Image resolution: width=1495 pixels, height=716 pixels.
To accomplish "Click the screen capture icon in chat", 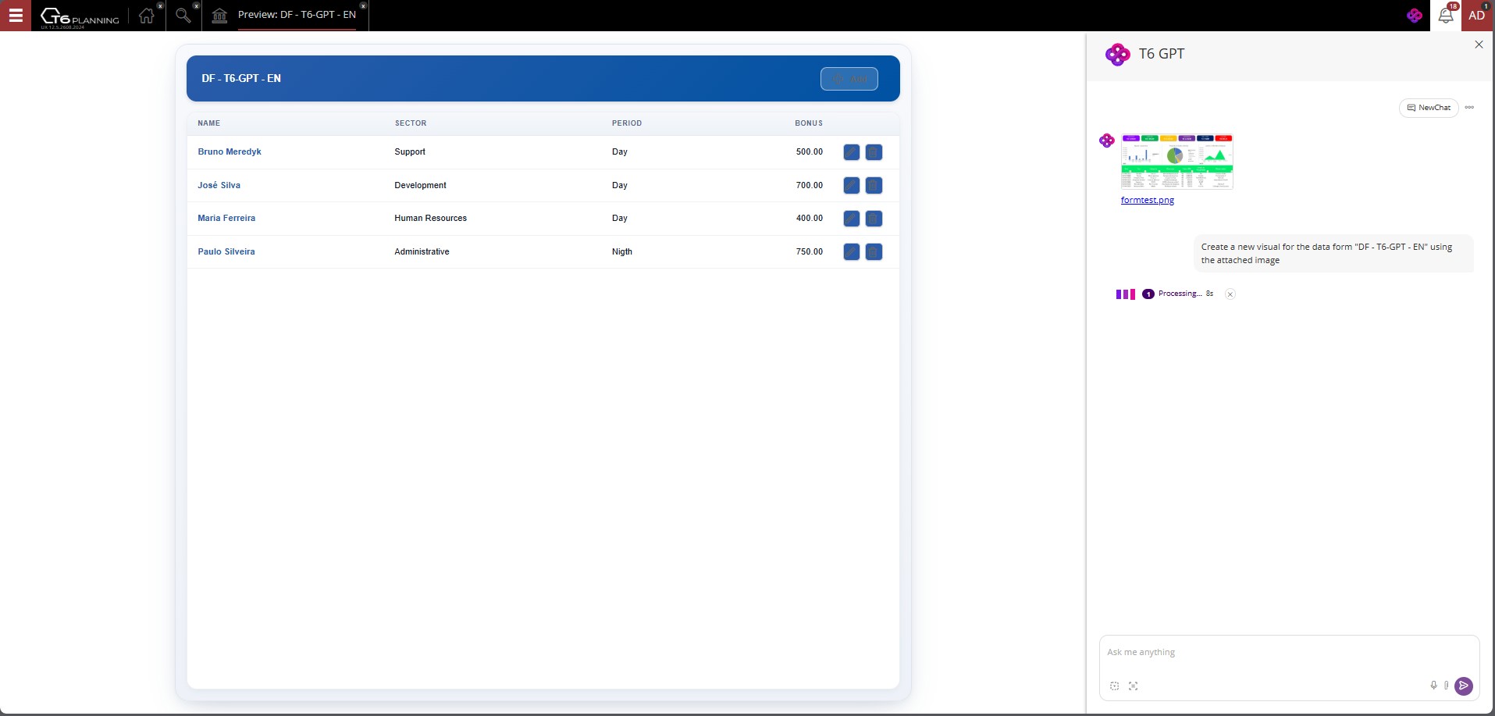I will click(x=1133, y=686).
